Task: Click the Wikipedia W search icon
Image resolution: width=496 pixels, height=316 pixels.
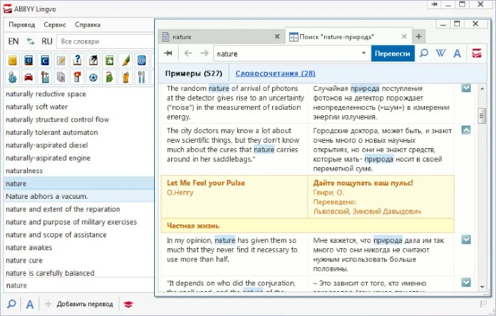Action: (x=441, y=53)
